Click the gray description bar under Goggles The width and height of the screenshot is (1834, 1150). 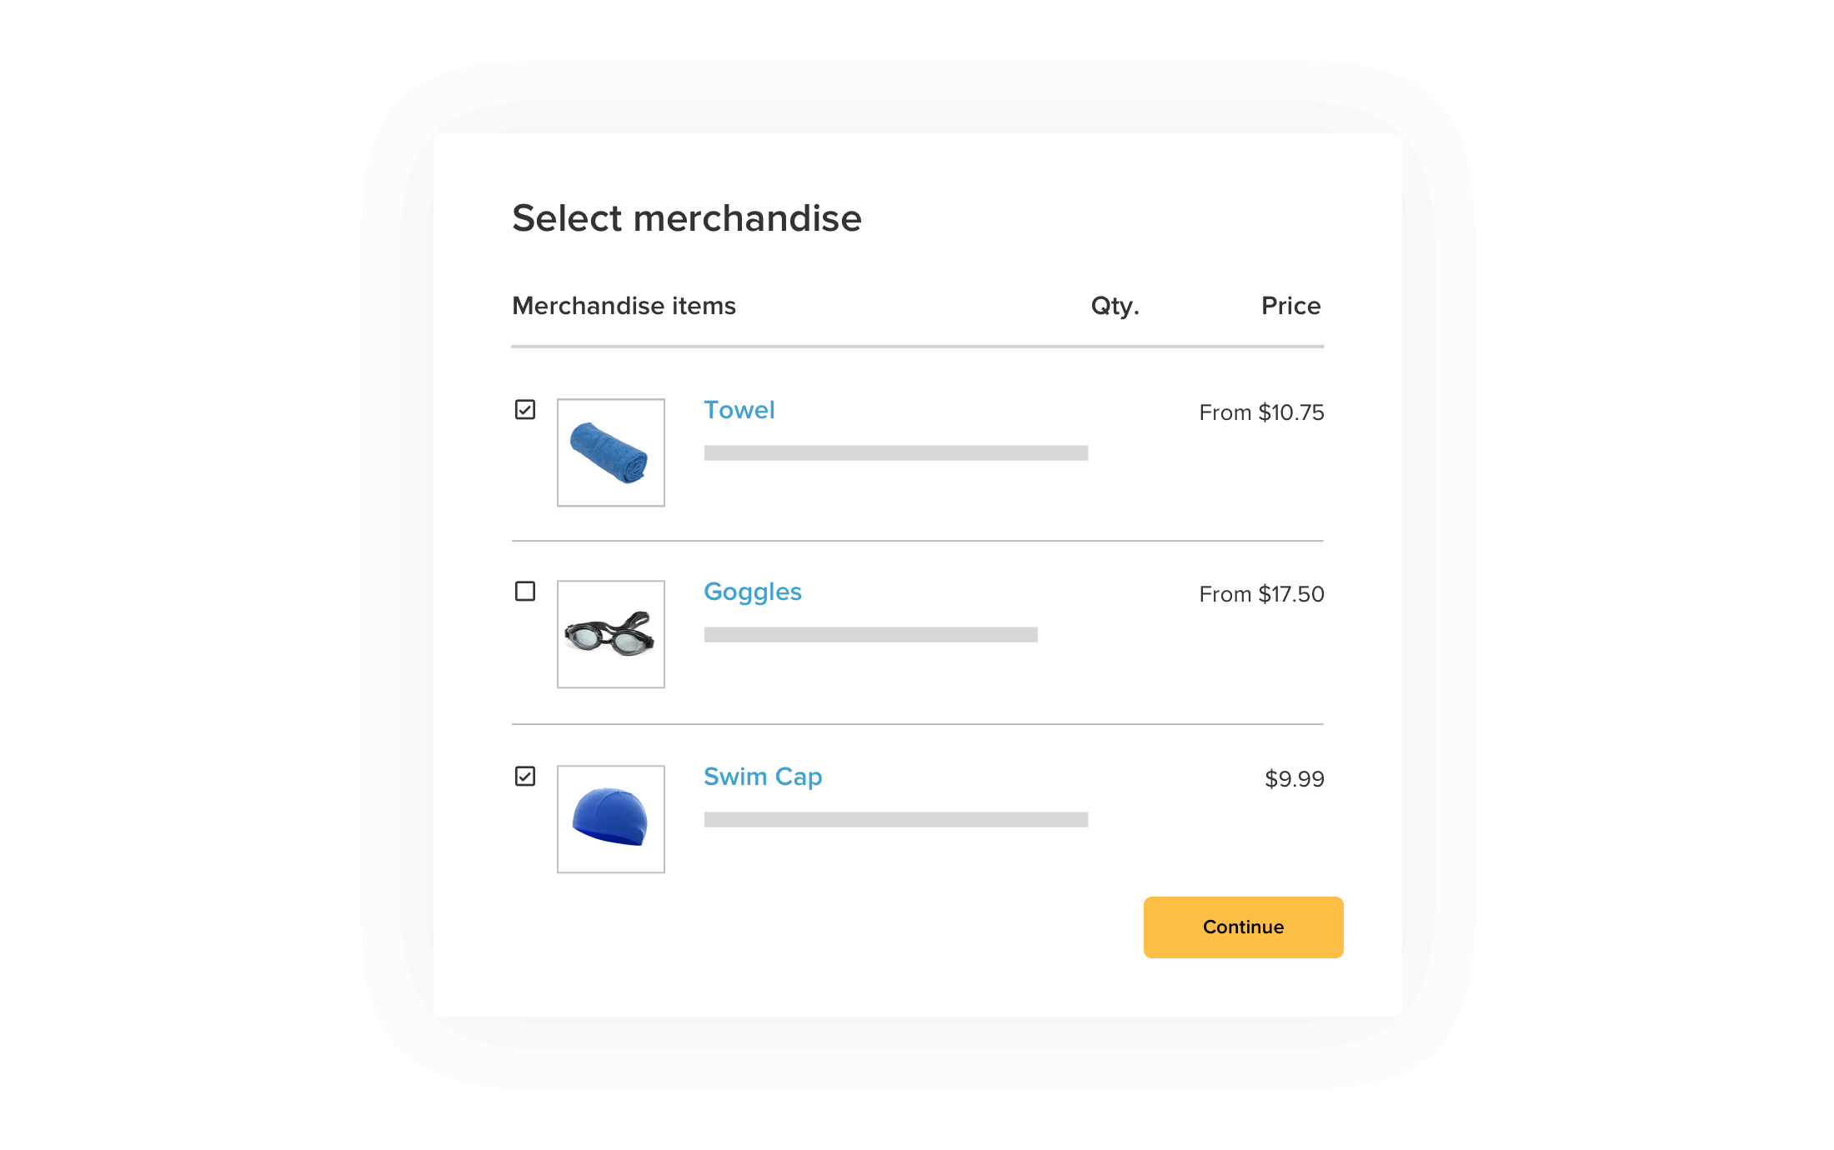[871, 635]
